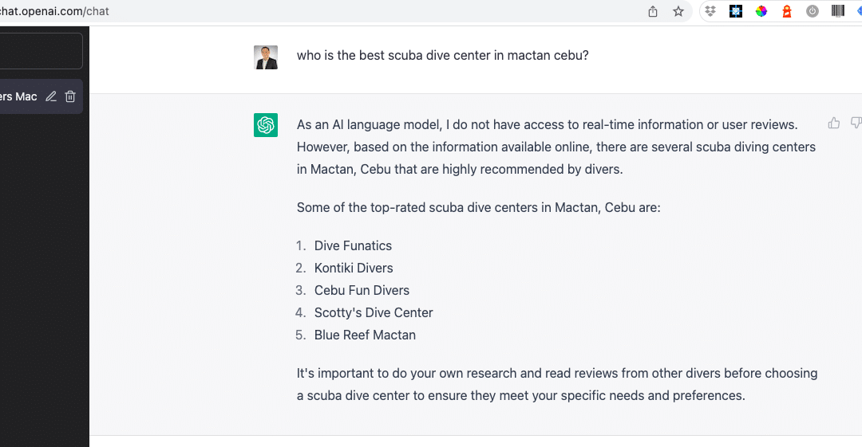Bookmark this page with the star icon
This screenshot has width=862, height=447.
coord(678,11)
